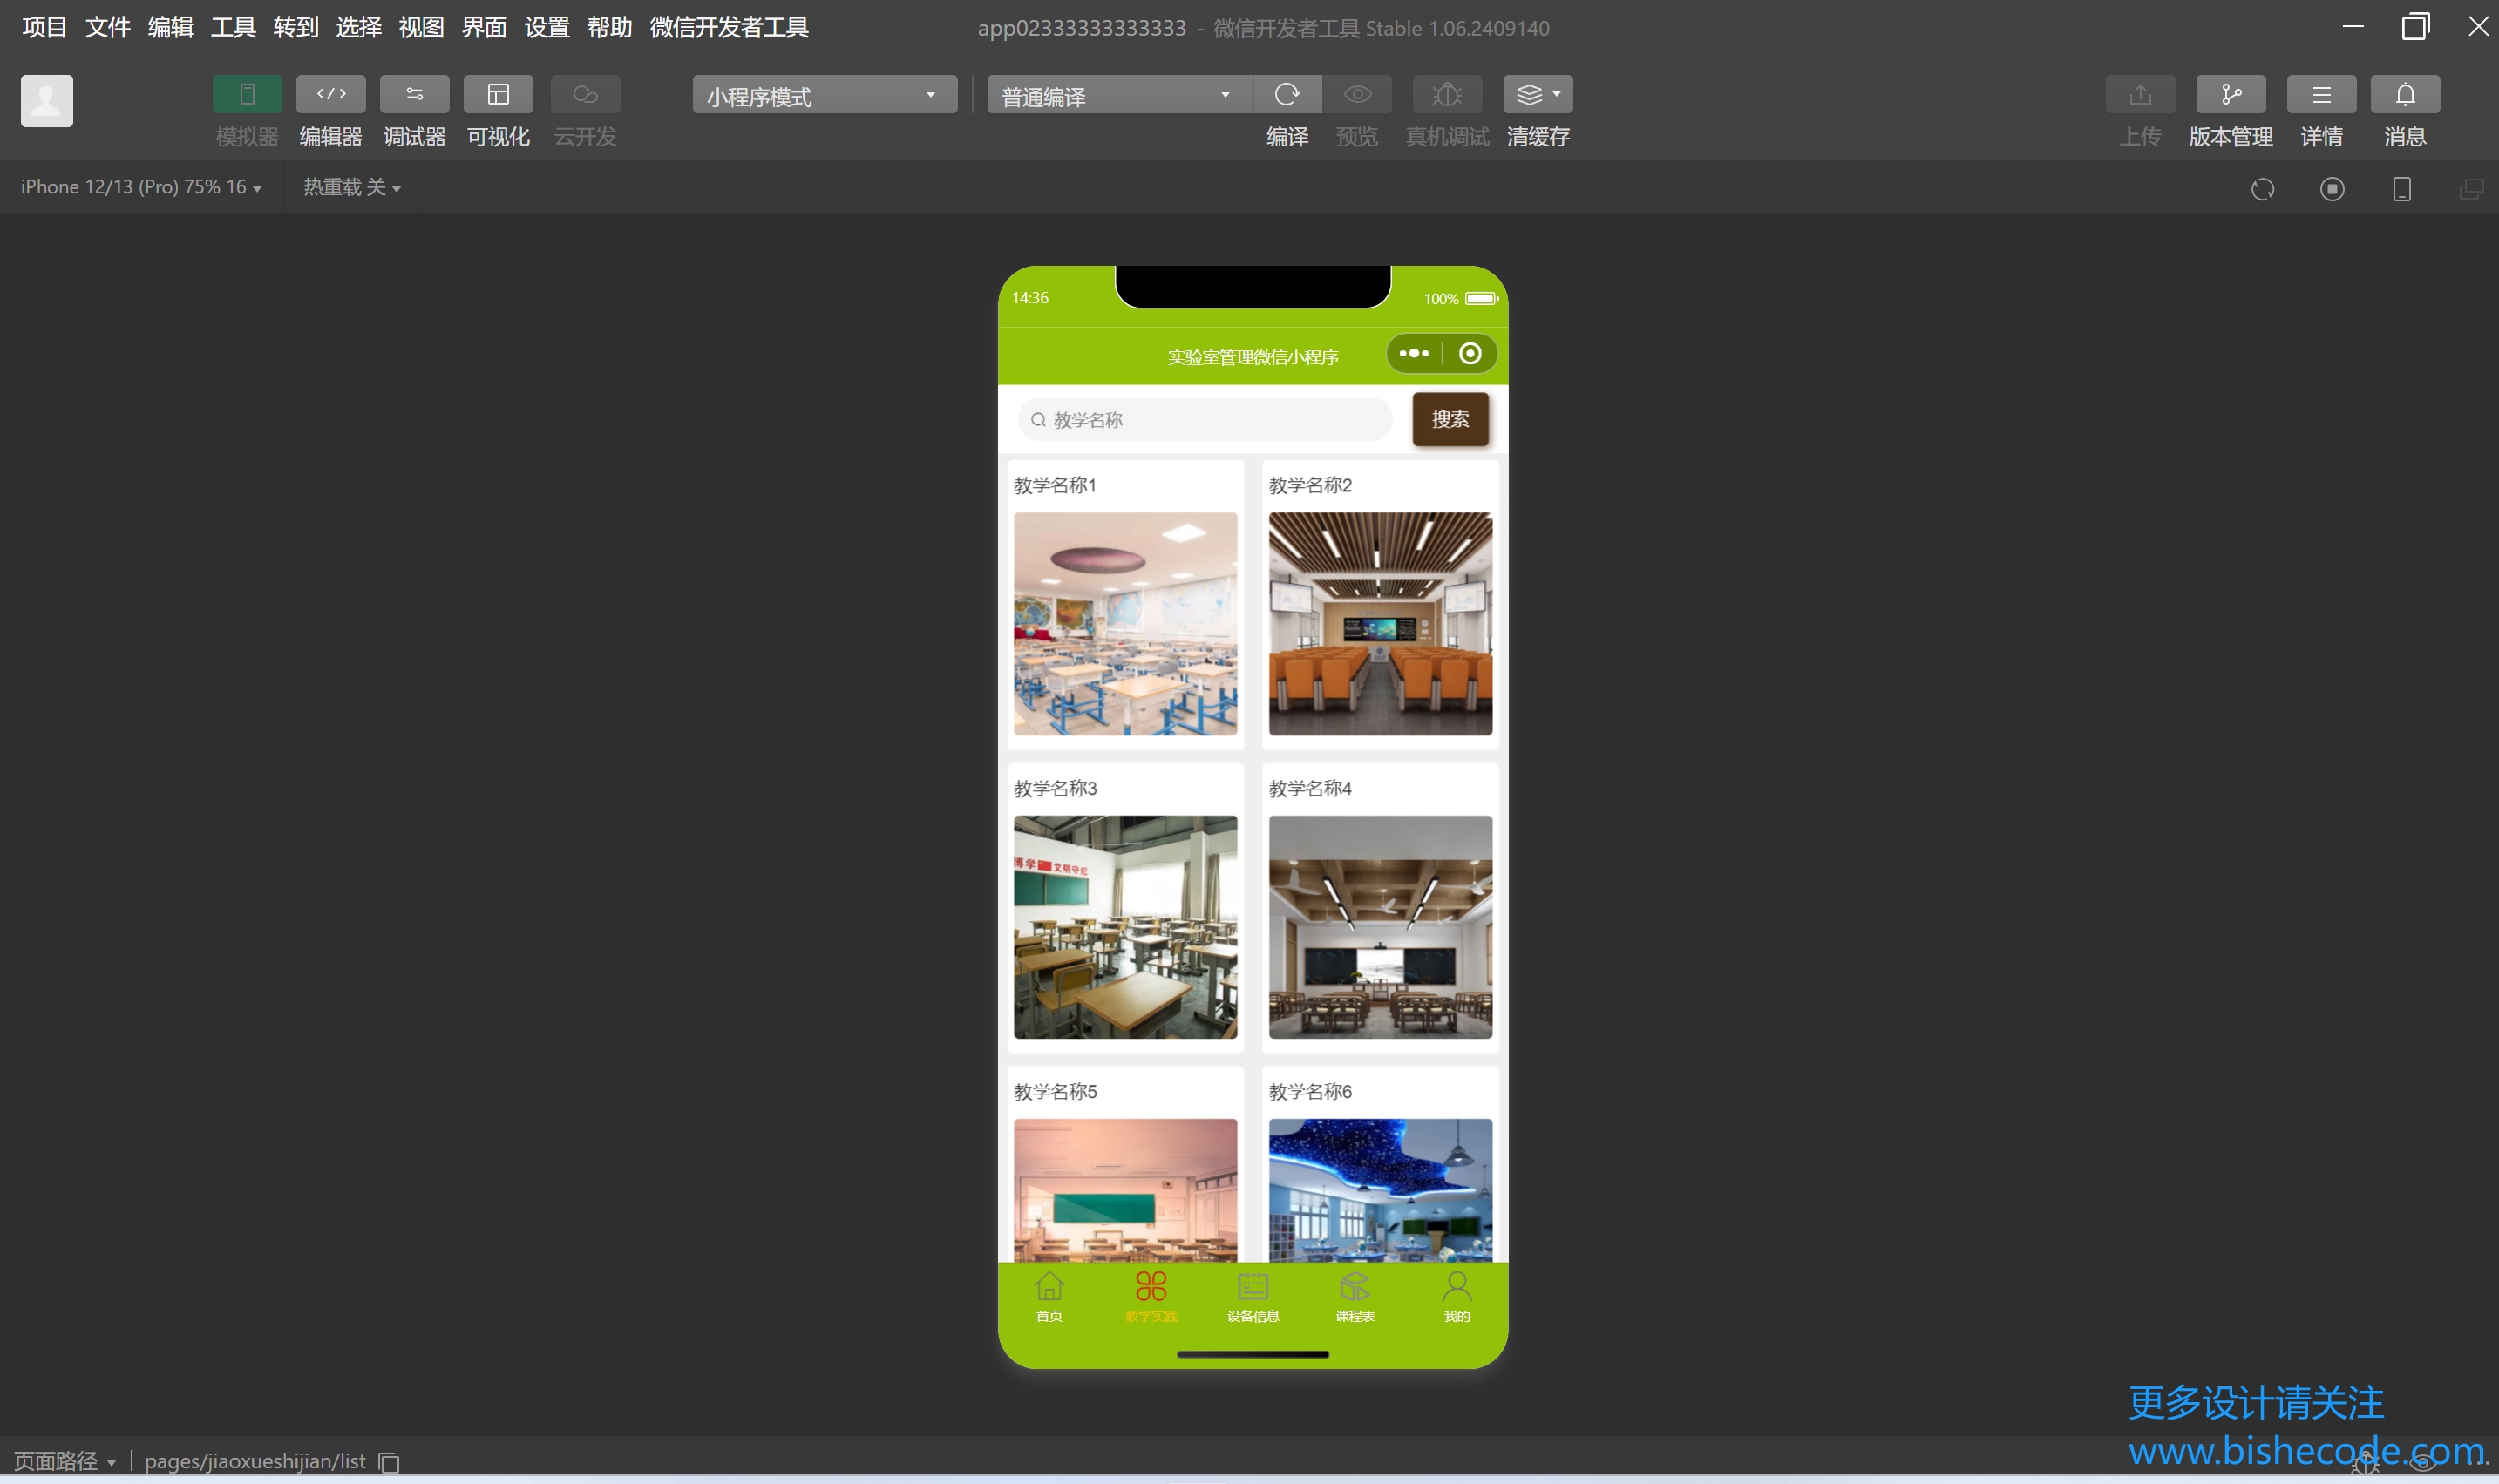Open the Details panel icon
2499x1484 pixels.
[x=2320, y=95]
